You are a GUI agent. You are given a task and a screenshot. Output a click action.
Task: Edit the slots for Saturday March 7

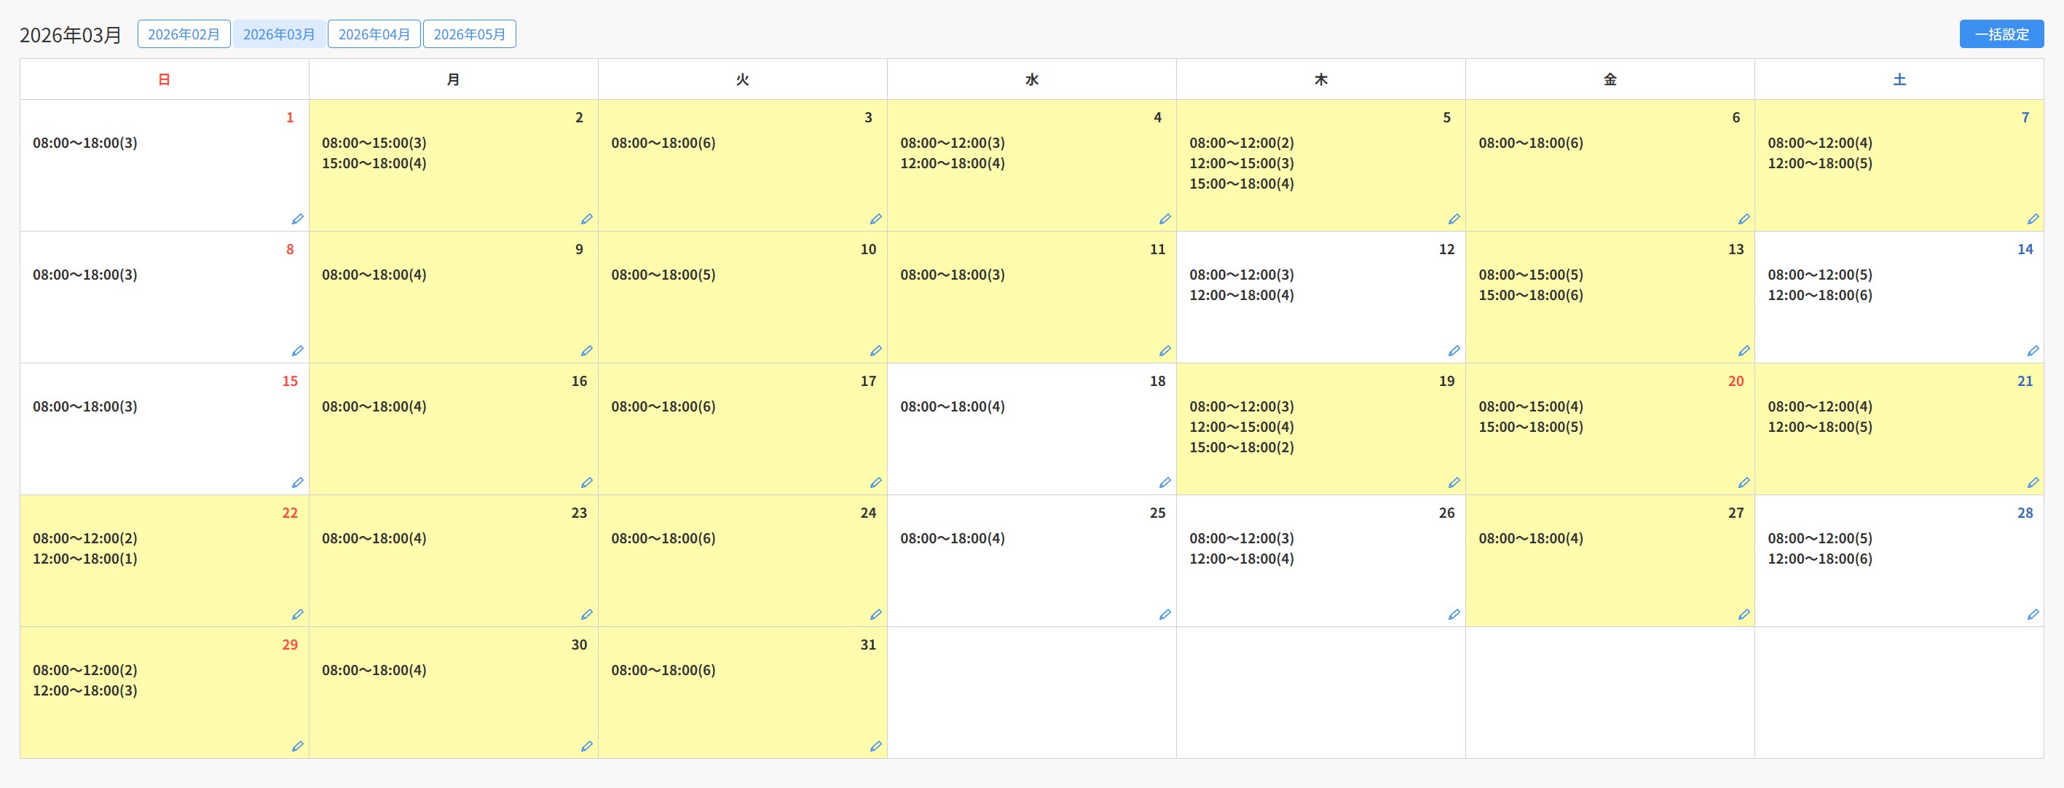(x=2032, y=218)
